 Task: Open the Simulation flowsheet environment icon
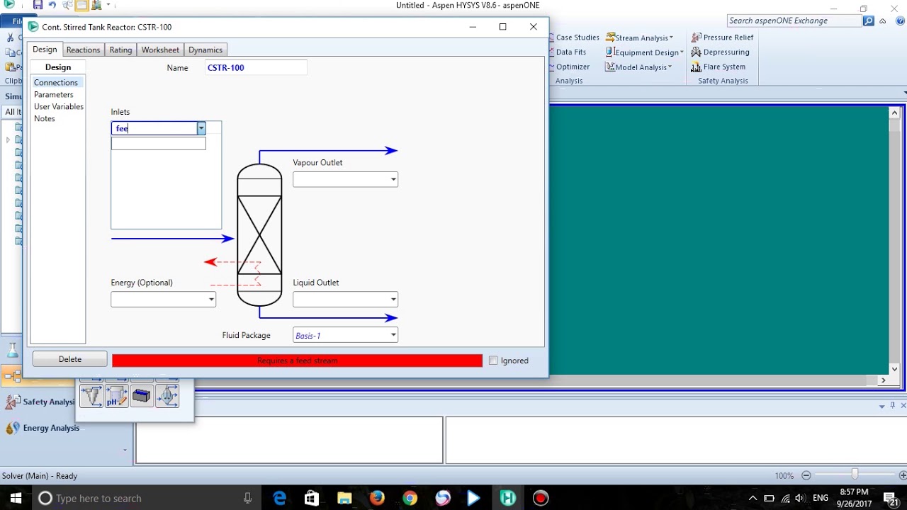(12, 376)
